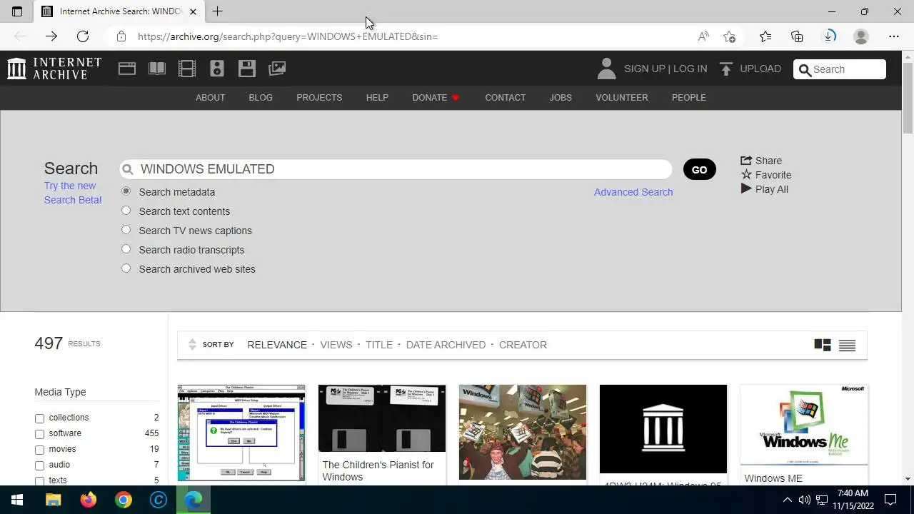Open Advanced Search link

[633, 192]
